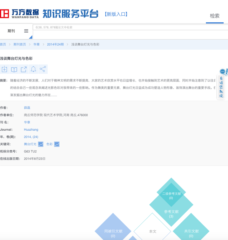Click the export citation icon
This screenshot has width=228, height=240.
(x=24, y=69)
